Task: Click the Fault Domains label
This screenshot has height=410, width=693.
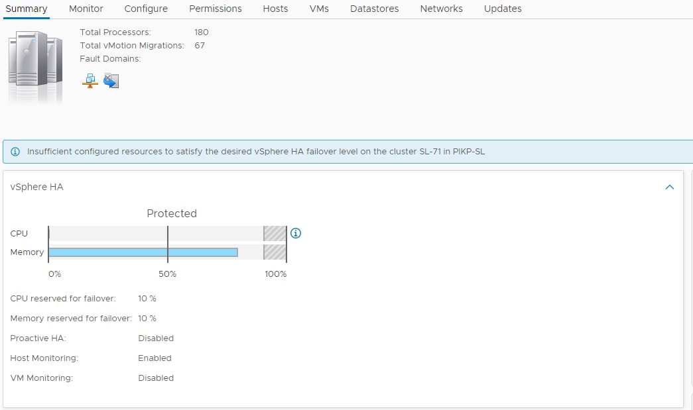Action: pos(110,59)
